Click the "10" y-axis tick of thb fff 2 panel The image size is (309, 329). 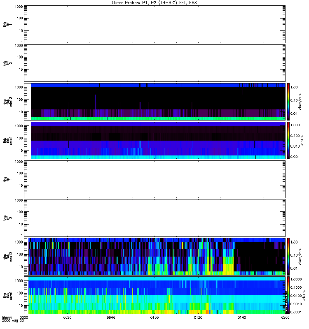point(21,70)
